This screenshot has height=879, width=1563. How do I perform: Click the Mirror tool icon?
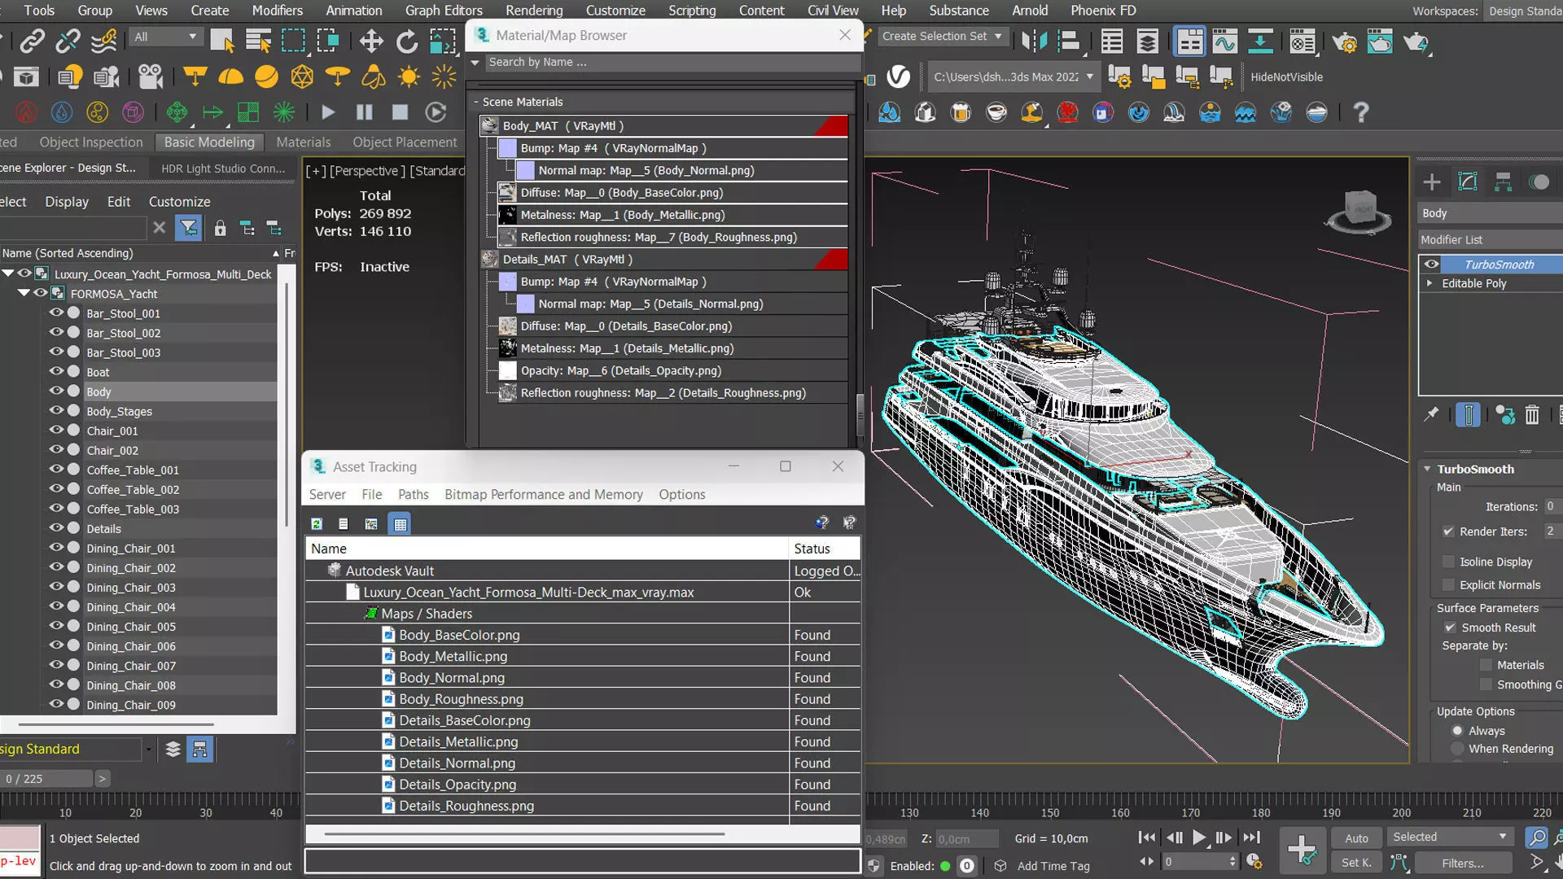point(1034,41)
